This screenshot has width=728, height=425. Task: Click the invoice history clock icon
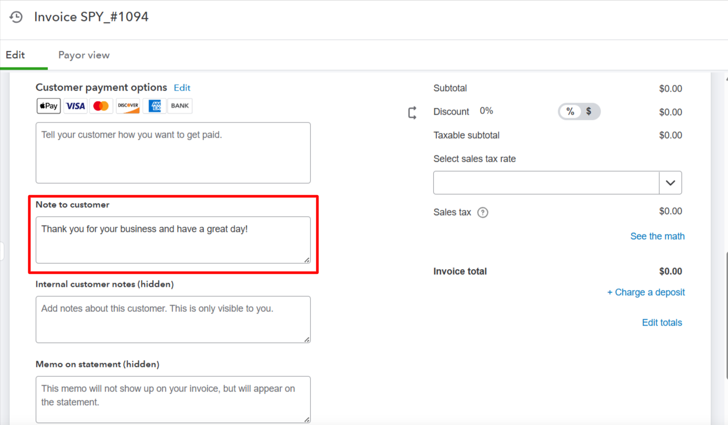(16, 17)
